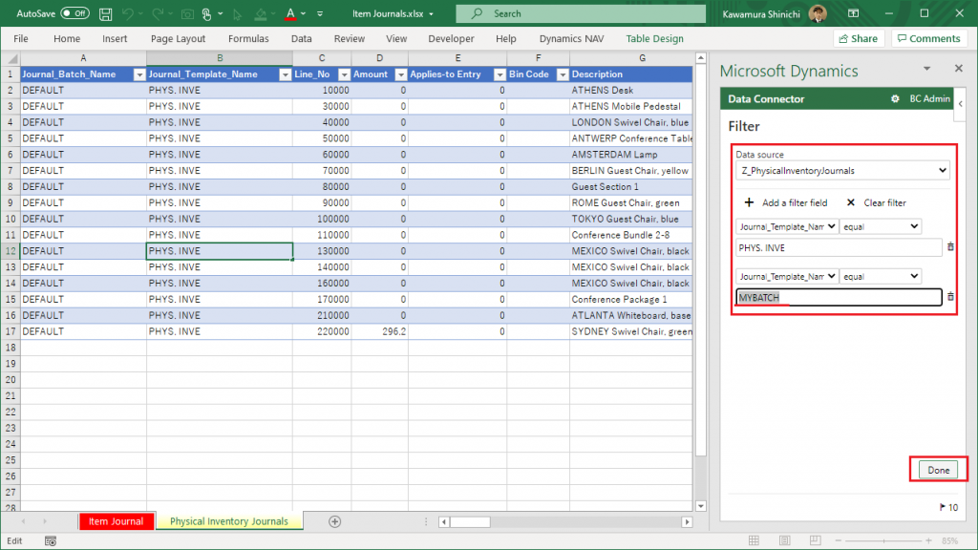Click the vertical scrollbar down arrow
Image resolution: width=978 pixels, height=550 pixels.
(701, 506)
